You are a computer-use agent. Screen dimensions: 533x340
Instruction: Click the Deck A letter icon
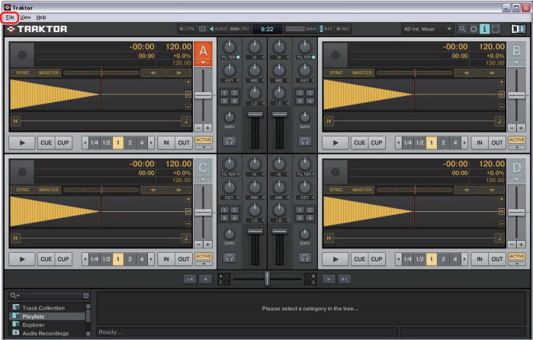click(x=202, y=51)
